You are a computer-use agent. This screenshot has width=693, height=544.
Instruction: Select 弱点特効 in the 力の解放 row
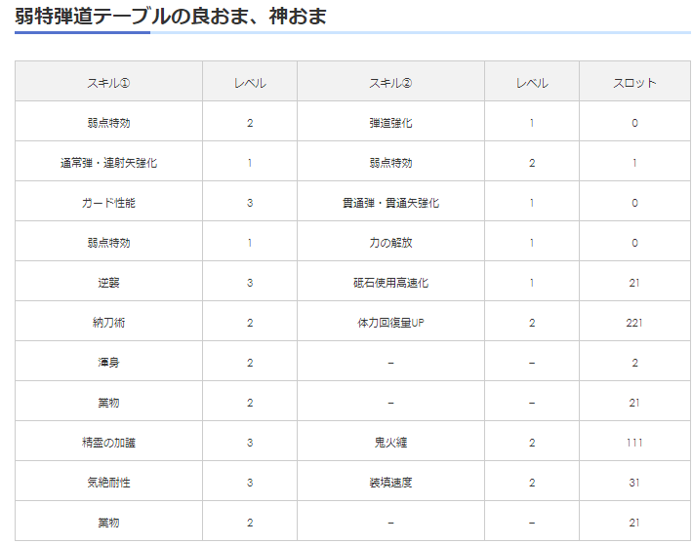pyautogui.click(x=108, y=243)
